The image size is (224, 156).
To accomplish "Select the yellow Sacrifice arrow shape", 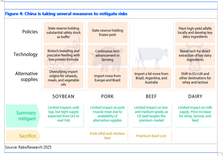I will pyautogui.click(x=23, y=136).
